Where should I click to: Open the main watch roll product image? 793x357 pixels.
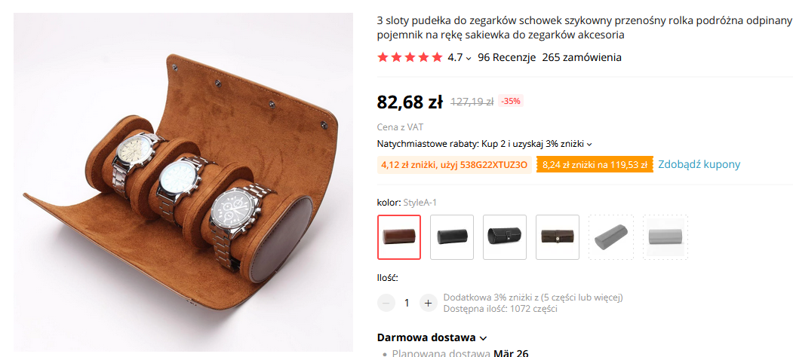pyautogui.click(x=183, y=182)
